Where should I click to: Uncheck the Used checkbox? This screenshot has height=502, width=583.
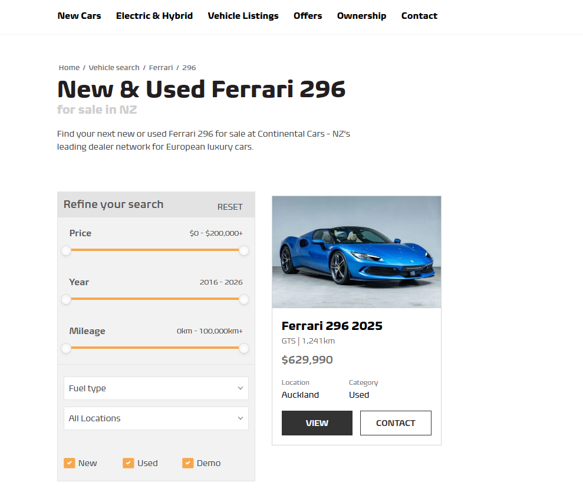pos(129,463)
